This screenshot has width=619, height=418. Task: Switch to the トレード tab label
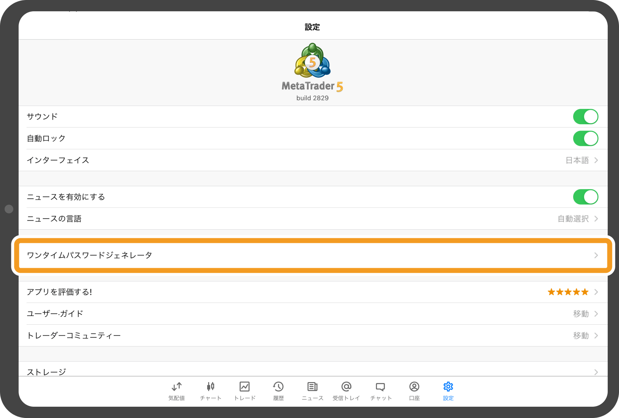[x=245, y=398]
